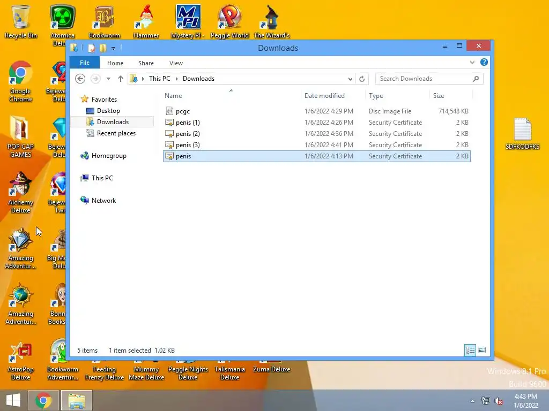Click File Explorer taskbar button
The width and height of the screenshot is (549, 411).
pos(77,400)
